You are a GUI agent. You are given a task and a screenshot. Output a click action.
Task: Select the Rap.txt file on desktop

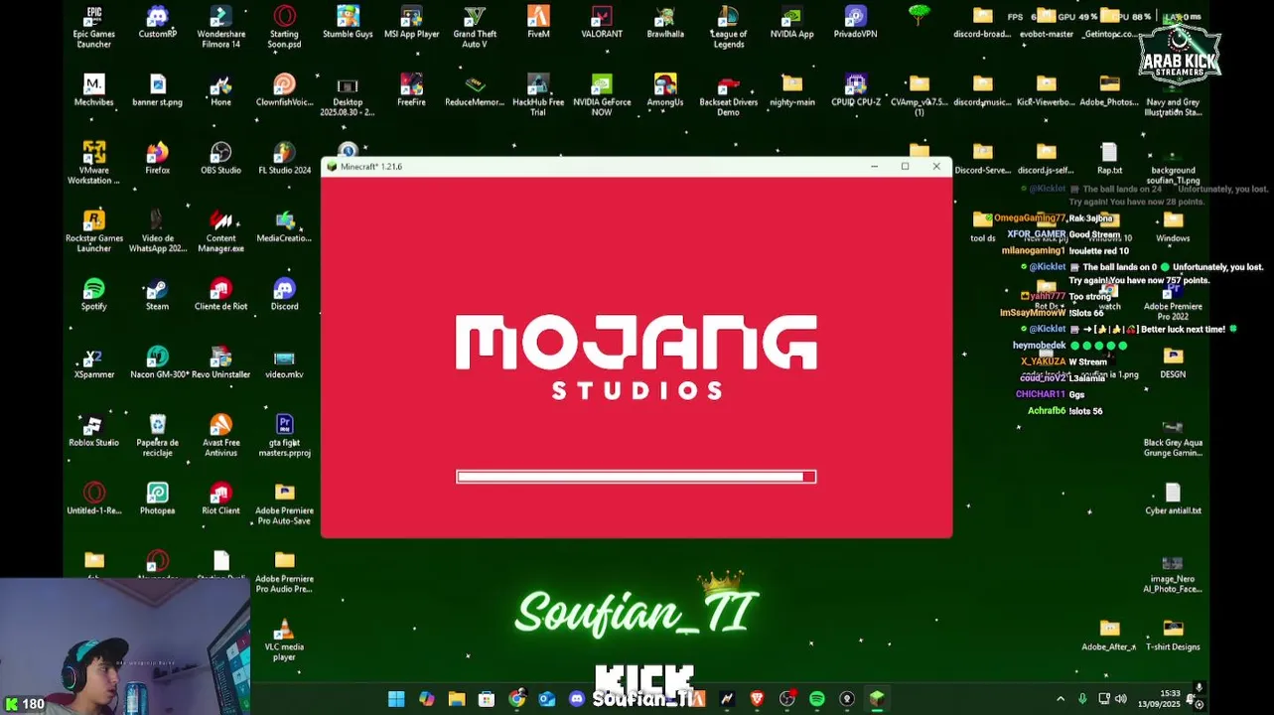pyautogui.click(x=1109, y=159)
